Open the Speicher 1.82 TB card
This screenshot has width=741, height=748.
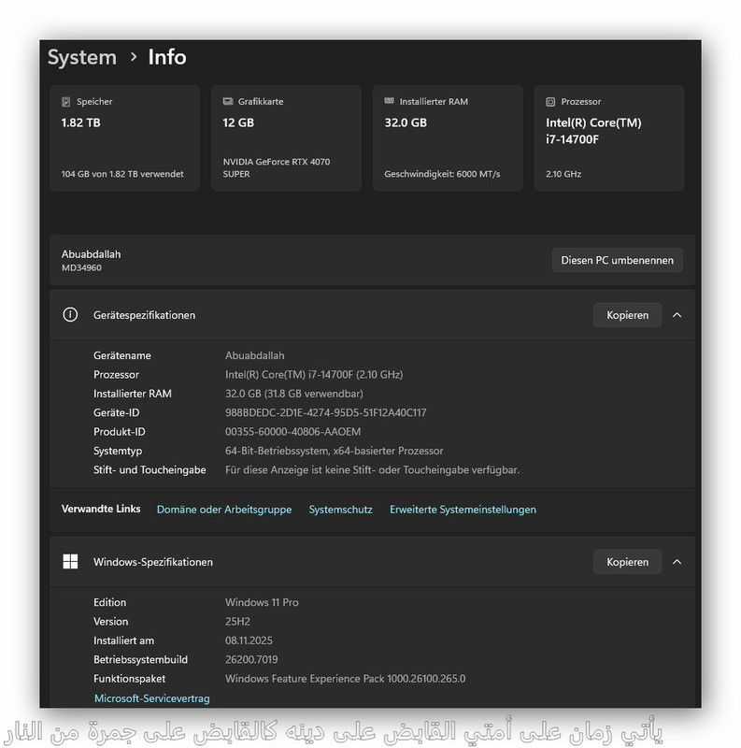[x=124, y=137]
